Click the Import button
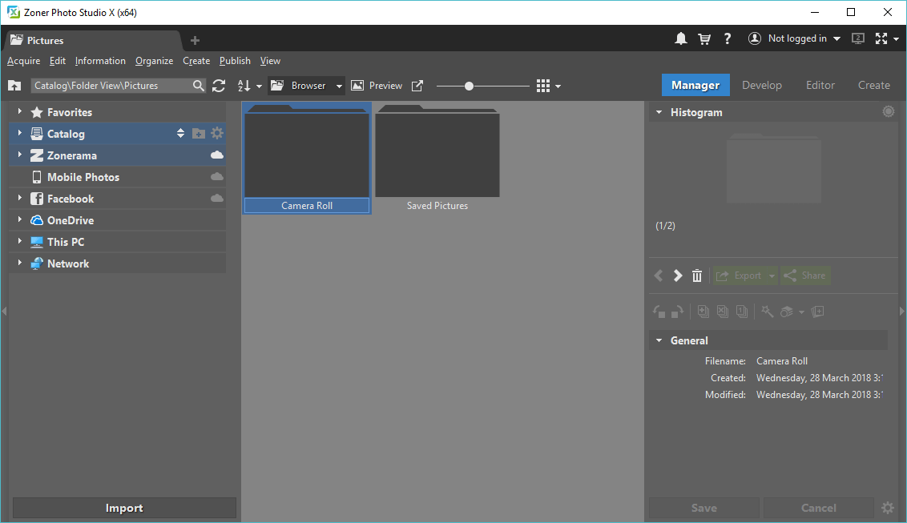 point(124,508)
